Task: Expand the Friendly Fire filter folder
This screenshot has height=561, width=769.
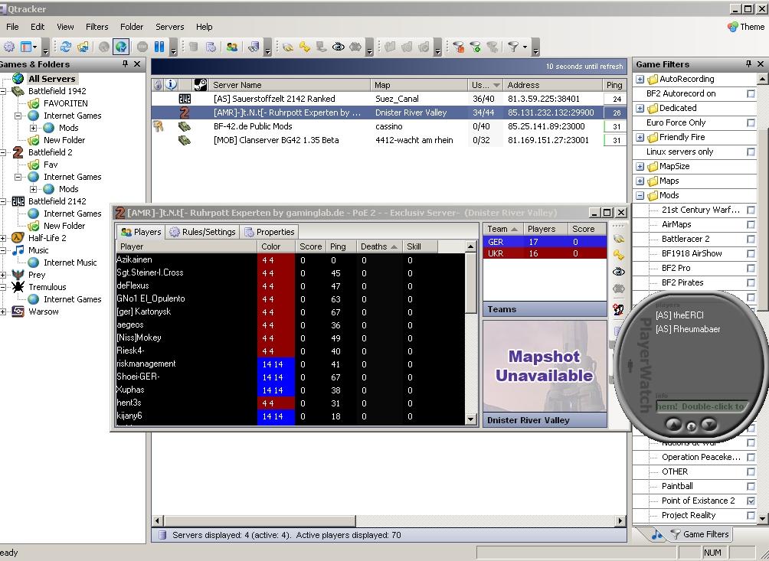Action: click(640, 137)
